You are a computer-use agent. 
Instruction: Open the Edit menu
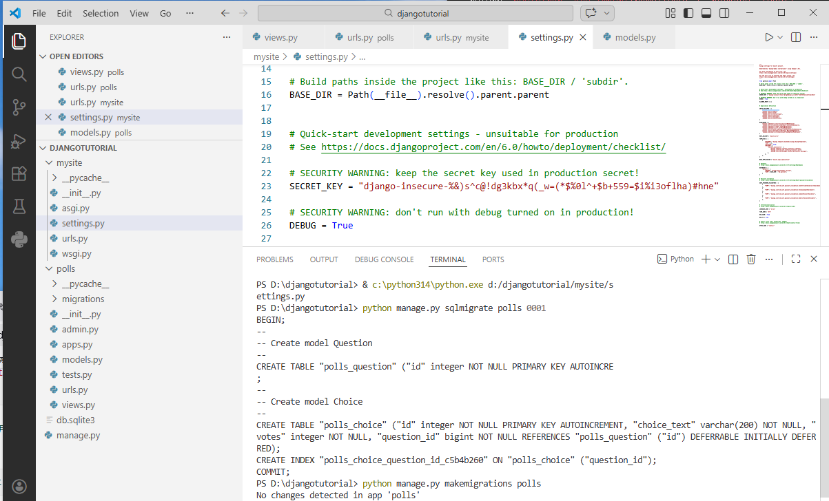(x=64, y=13)
